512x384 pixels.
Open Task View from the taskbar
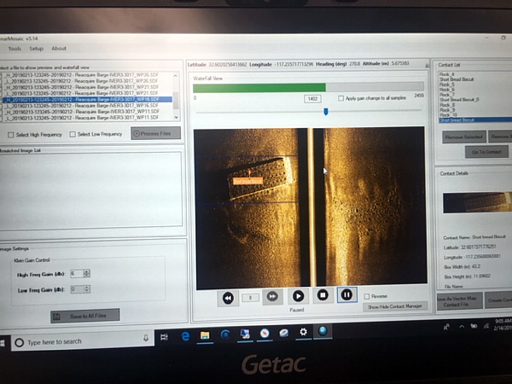[164, 337]
